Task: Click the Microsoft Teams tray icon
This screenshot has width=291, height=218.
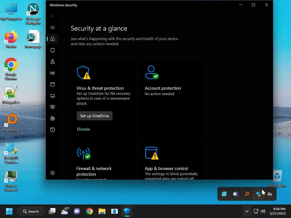Action: 236,194
